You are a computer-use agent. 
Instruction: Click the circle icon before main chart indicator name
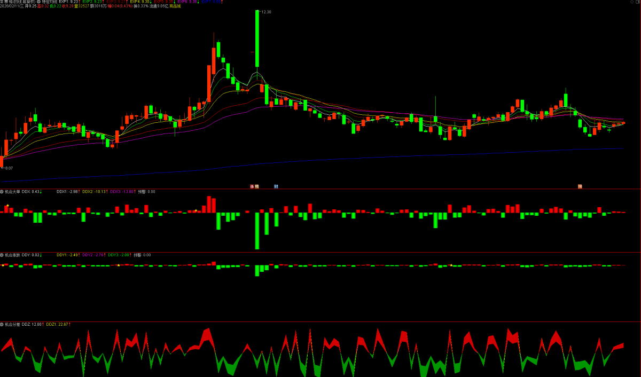(x=39, y=2)
